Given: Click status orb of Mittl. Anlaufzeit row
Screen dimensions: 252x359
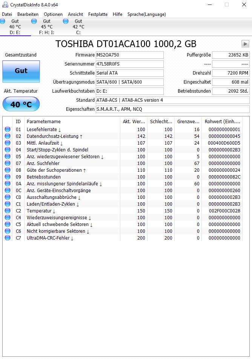Looking at the screenshot, I should pos(8,143).
